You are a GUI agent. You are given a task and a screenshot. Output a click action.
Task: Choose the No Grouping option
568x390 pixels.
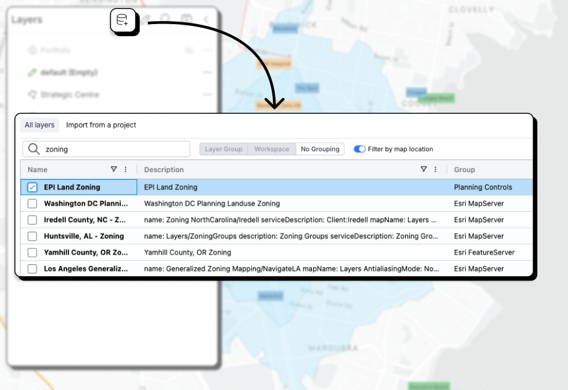click(x=320, y=149)
